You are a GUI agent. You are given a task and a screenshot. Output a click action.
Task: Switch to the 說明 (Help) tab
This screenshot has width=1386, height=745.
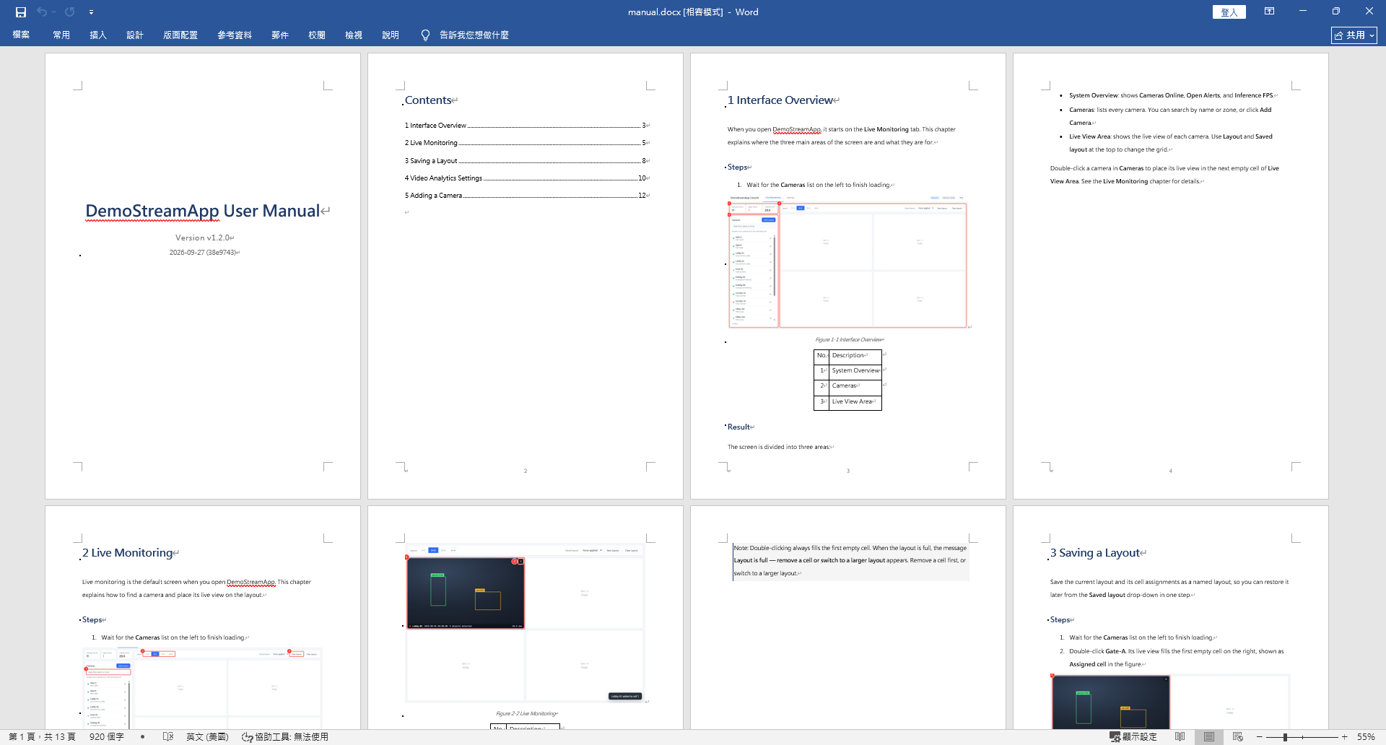coord(391,35)
